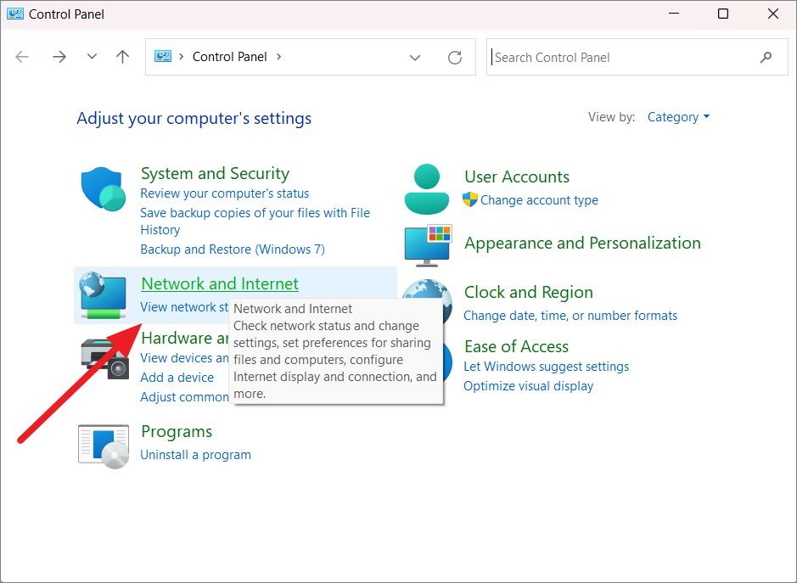Expand the address bar history dropdown
Screen dimensions: 797x583
coord(415,58)
